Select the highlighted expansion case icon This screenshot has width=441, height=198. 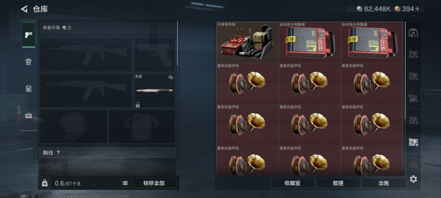[x=413, y=142]
